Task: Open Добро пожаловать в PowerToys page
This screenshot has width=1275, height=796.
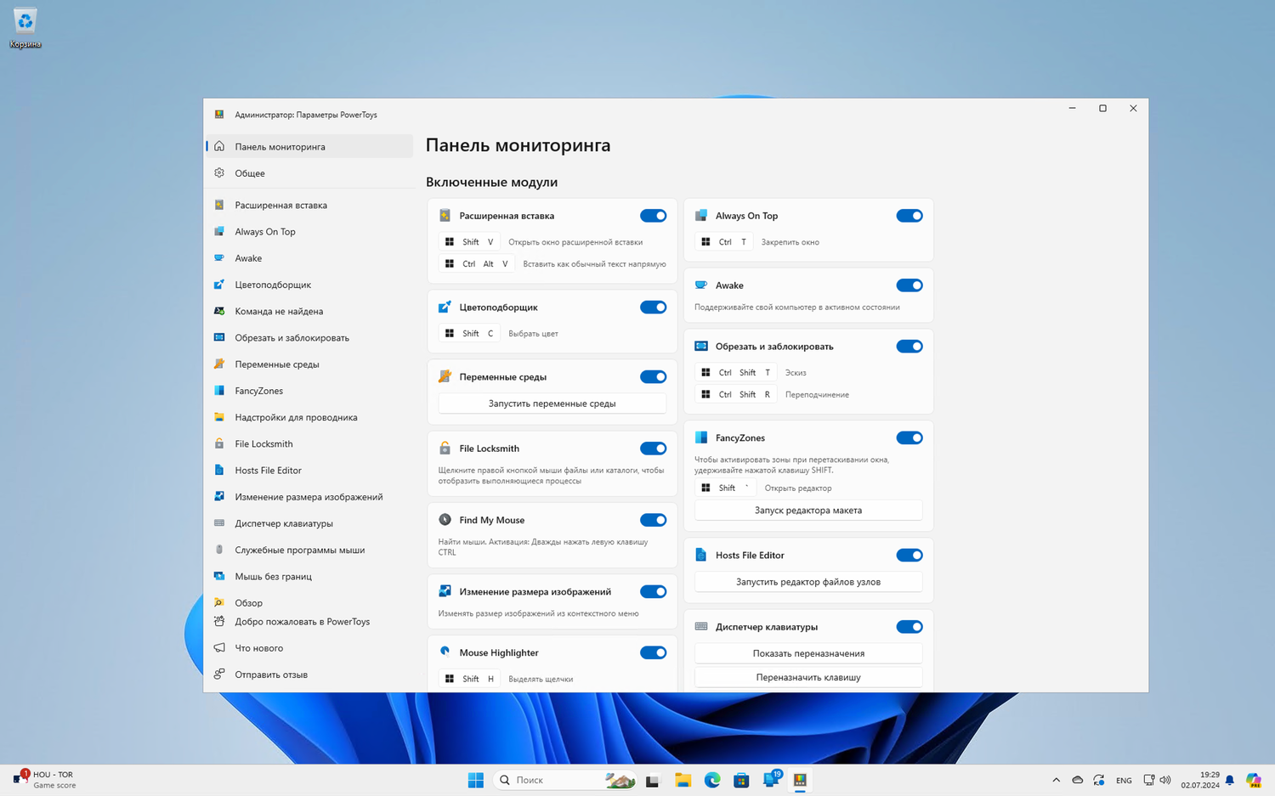Action: click(309, 621)
